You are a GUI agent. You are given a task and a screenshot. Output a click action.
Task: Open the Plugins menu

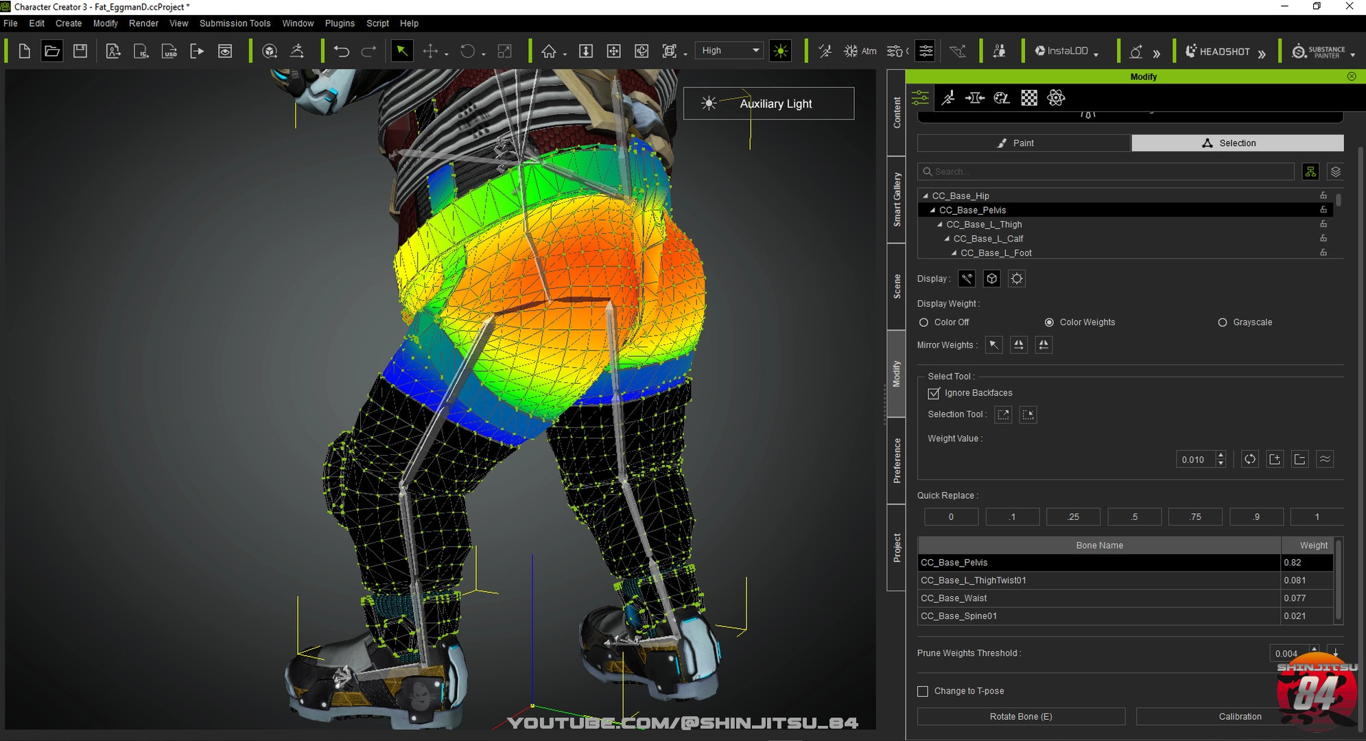point(340,23)
